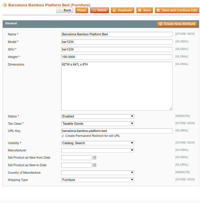200x203 pixels.
Task: Click Save and Continue Edit
Action: point(177,10)
